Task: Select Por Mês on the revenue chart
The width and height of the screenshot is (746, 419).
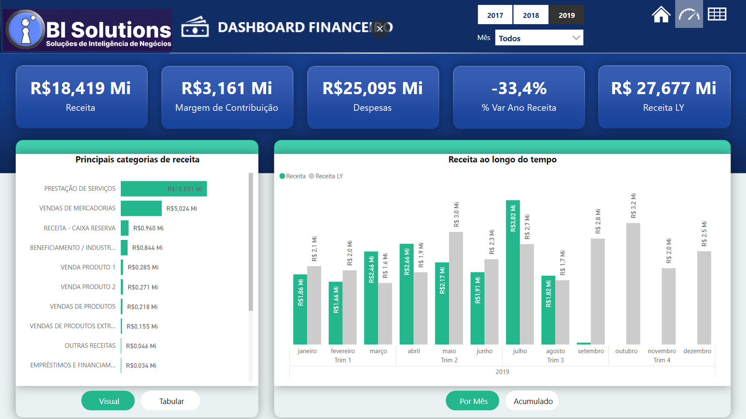Action: 472,401
